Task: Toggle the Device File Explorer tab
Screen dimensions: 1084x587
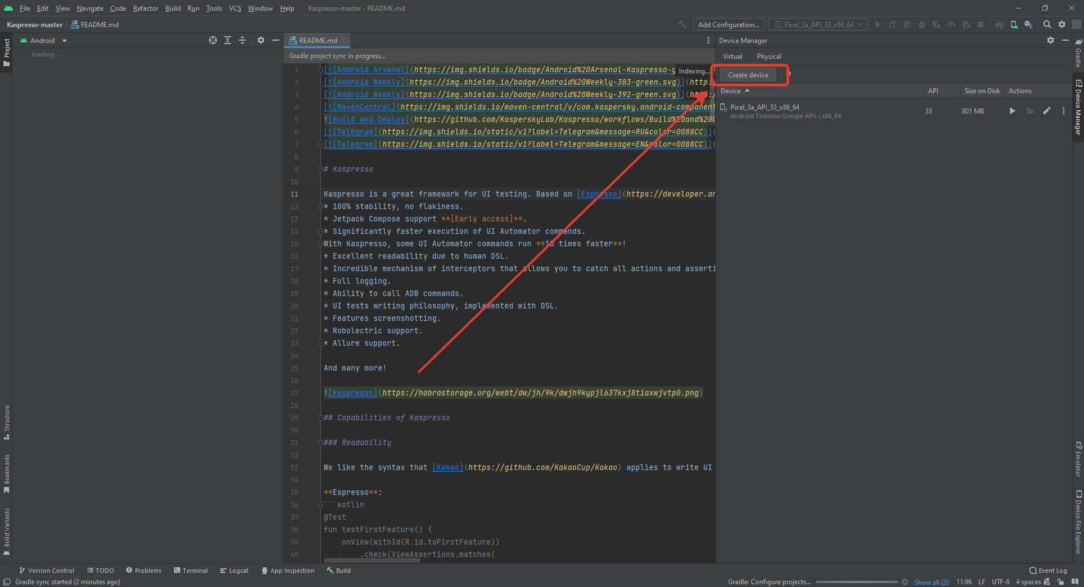Action: [x=1078, y=522]
